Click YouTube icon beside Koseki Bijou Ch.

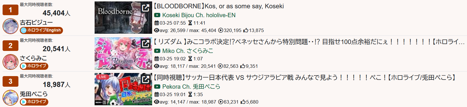[x=157, y=15]
